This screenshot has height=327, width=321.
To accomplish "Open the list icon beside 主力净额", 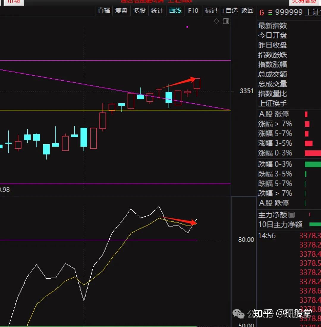I will 292,215.
